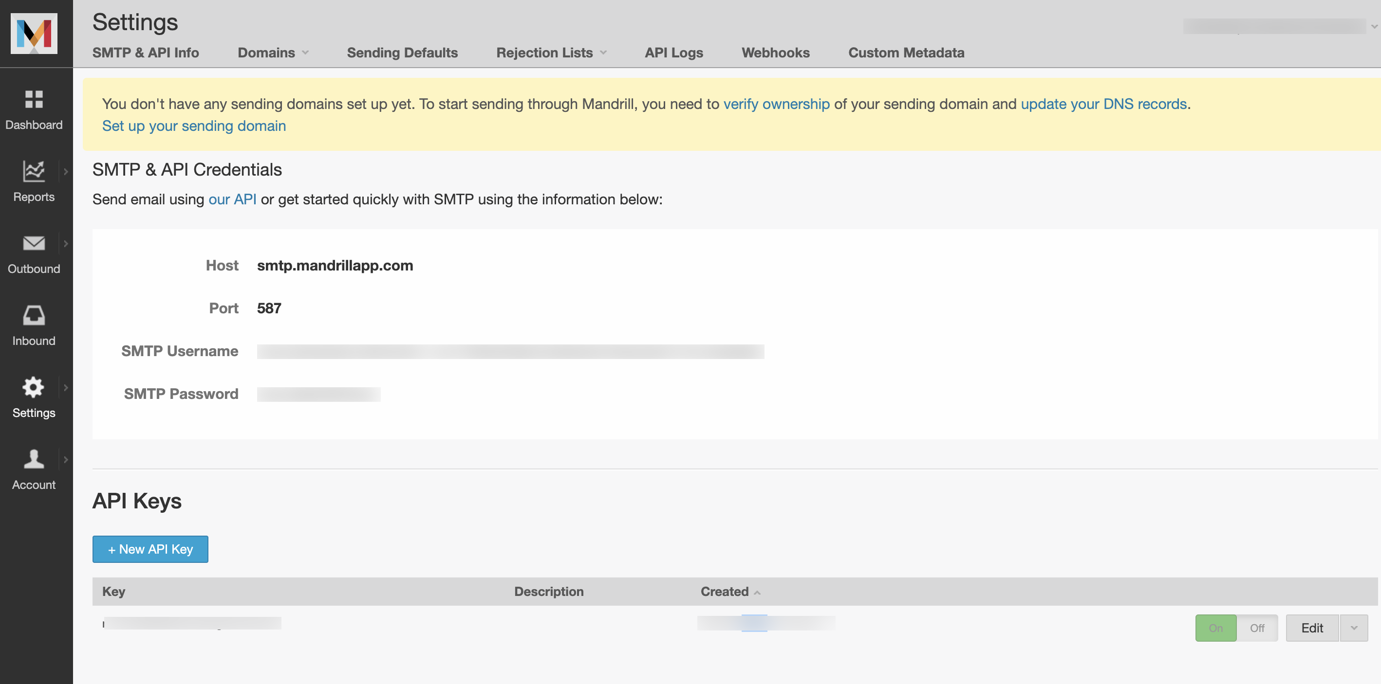Image resolution: width=1381 pixels, height=684 pixels.
Task: Edit the existing API key
Action: (x=1312, y=628)
